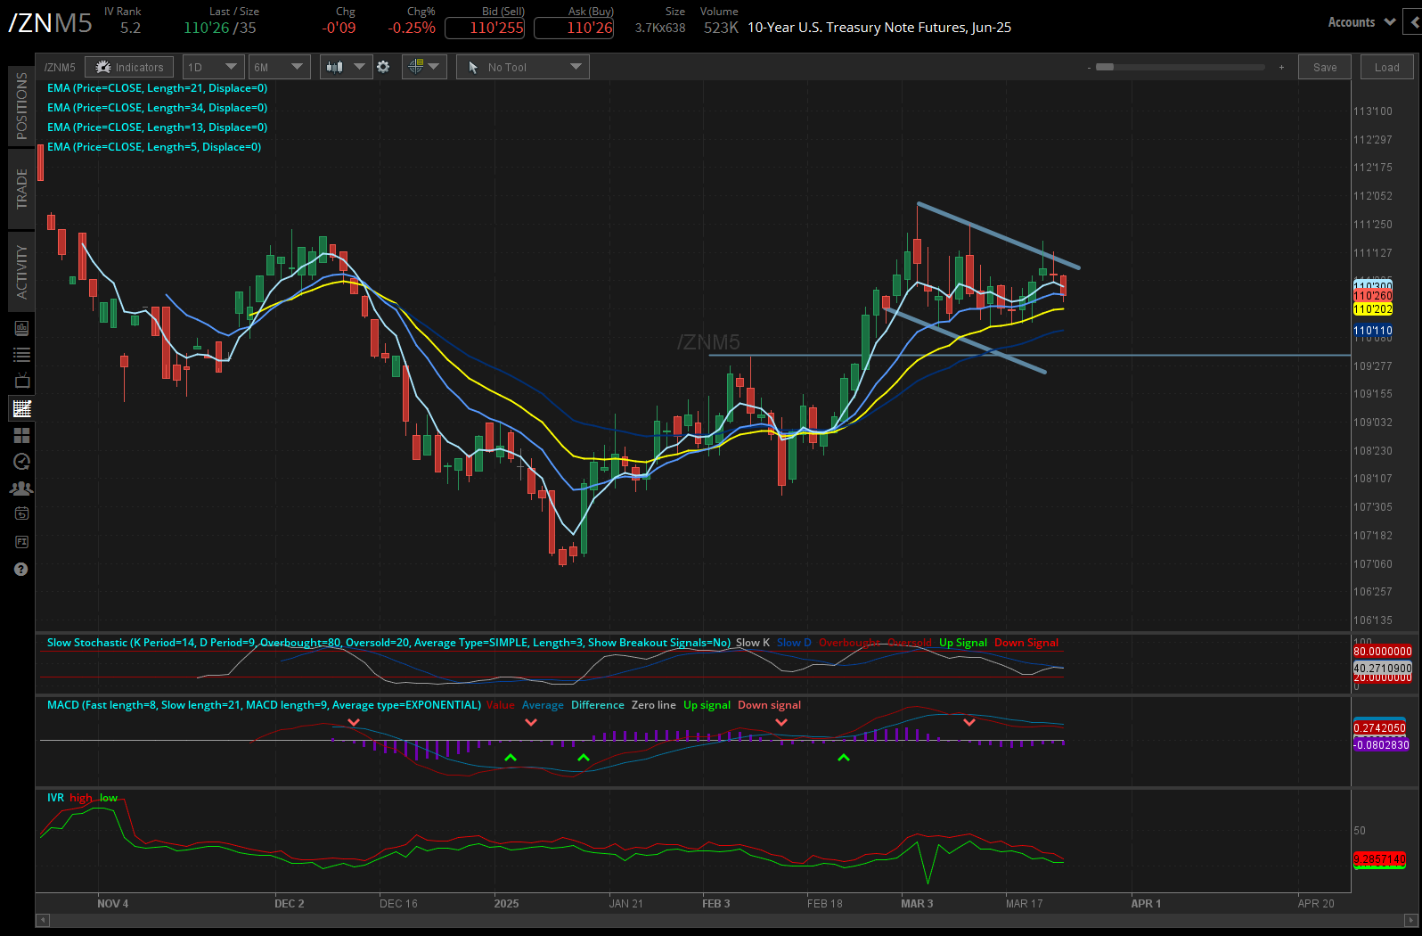Image resolution: width=1422 pixels, height=936 pixels.
Task: Click the Slow Stochastic study label
Action: pos(388,643)
